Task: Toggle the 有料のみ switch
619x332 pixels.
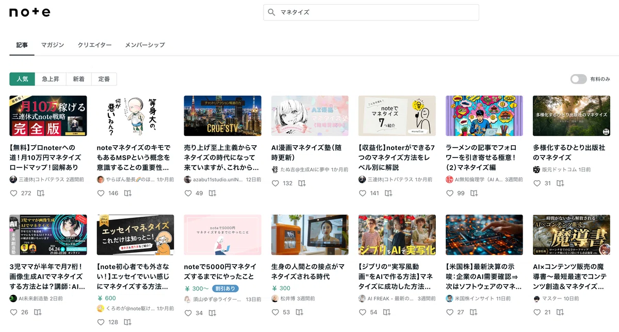Action: (x=578, y=79)
